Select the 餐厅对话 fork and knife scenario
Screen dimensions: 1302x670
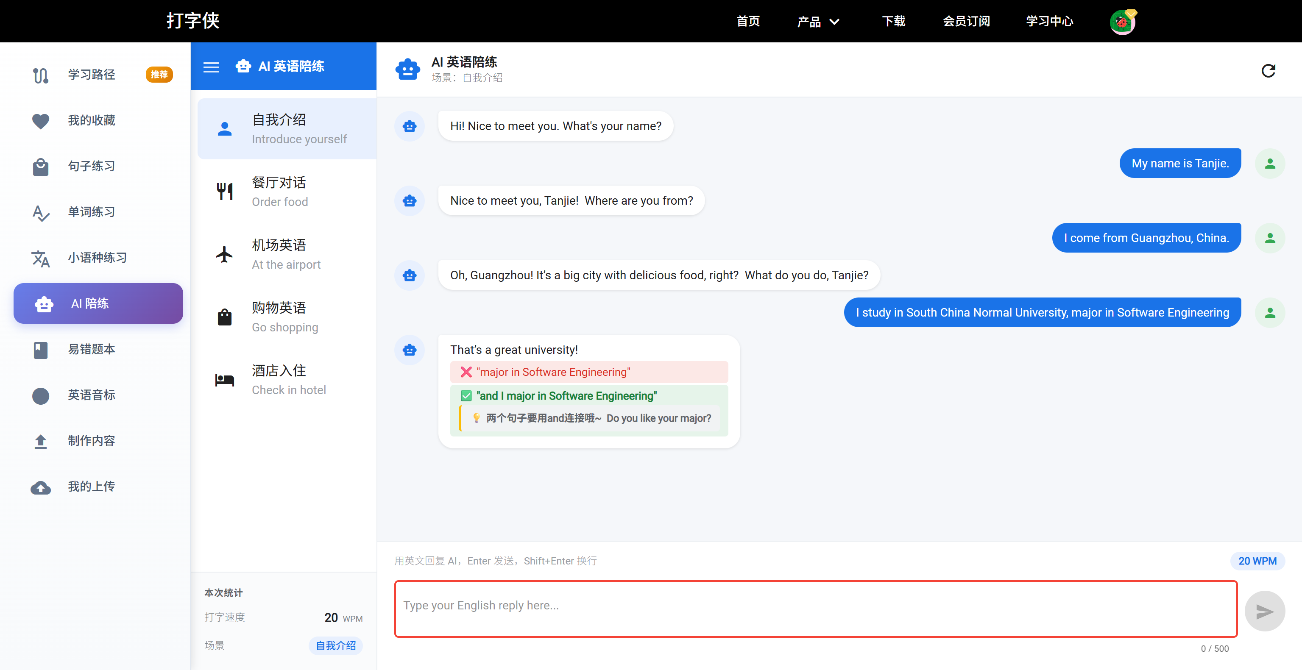pos(287,192)
